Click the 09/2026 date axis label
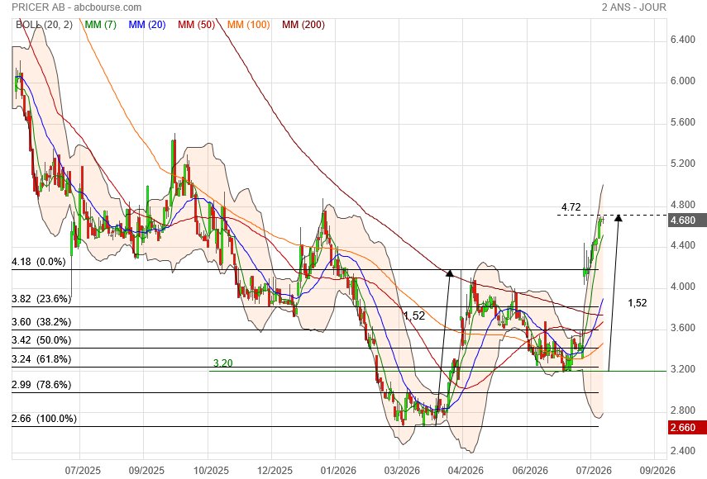707x479 pixels. [x=657, y=471]
